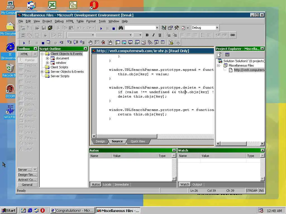The image size is (286, 214).
Task: Open the font size dropdown
Action: coord(140,35)
